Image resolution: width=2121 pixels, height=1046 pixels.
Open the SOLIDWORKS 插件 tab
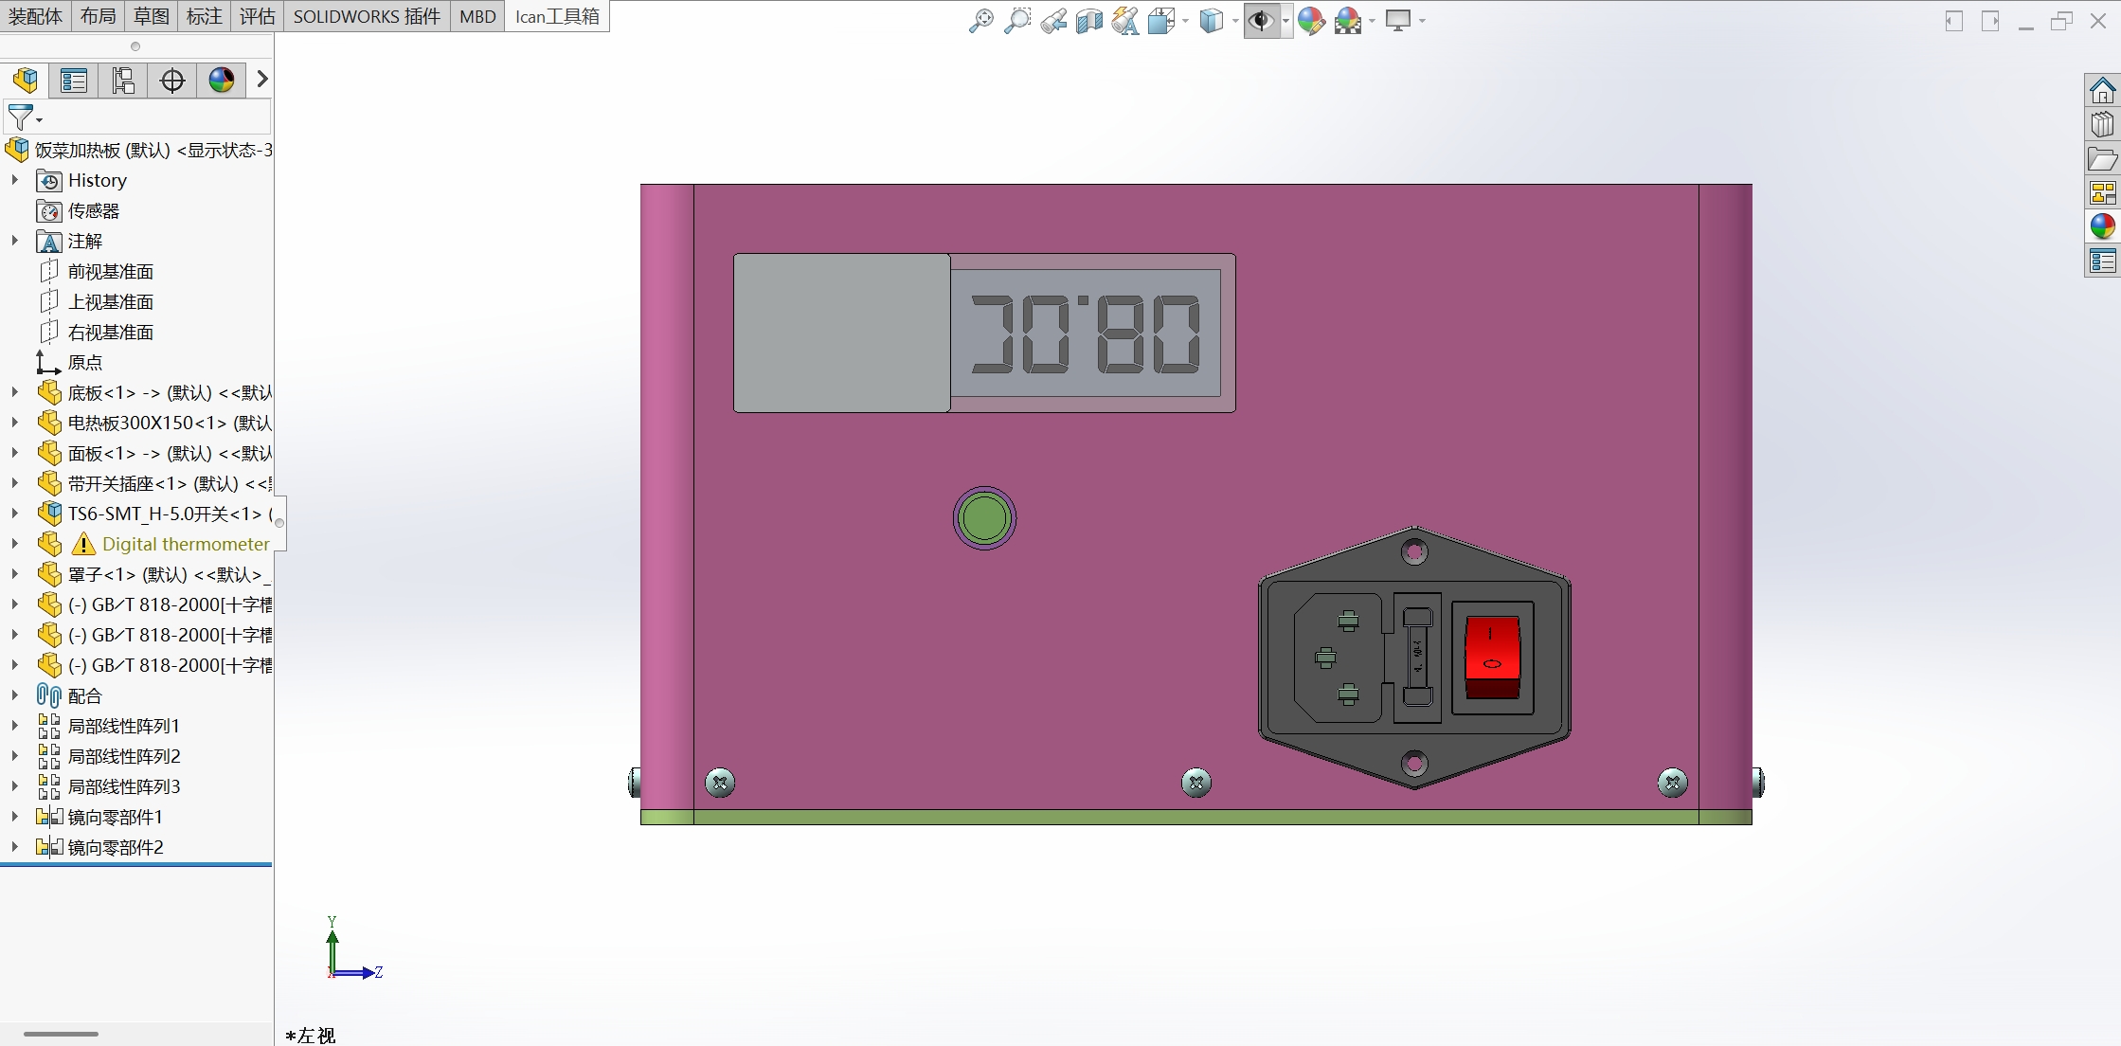367,16
